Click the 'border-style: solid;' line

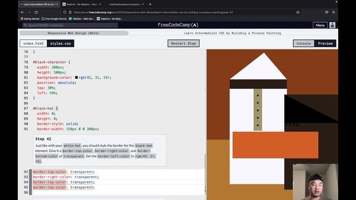coord(57,124)
